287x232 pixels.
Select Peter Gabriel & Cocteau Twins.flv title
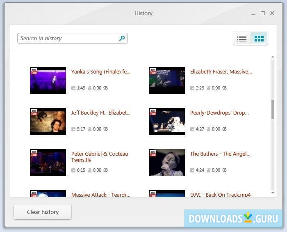point(100,157)
